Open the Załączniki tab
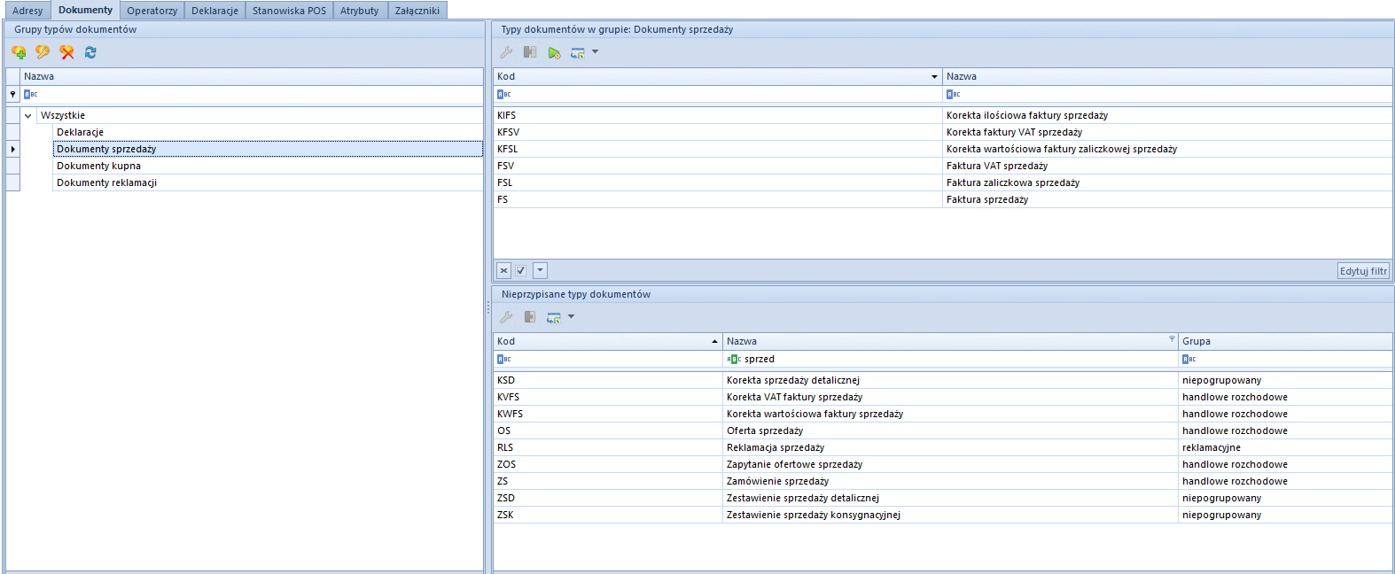The image size is (1395, 574). coord(417,11)
